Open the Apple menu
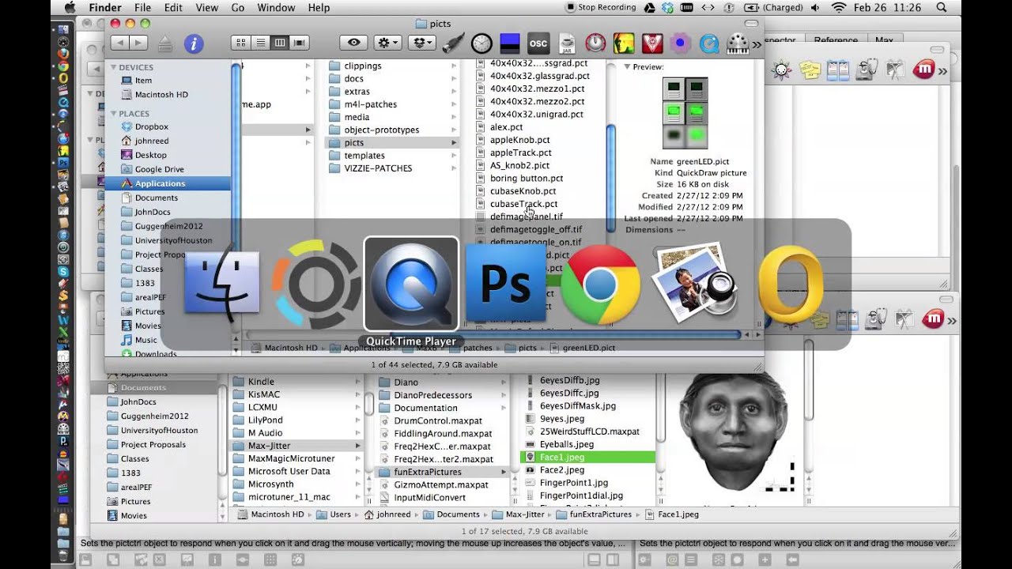Screen dimensions: 1012x569 tap(70, 8)
